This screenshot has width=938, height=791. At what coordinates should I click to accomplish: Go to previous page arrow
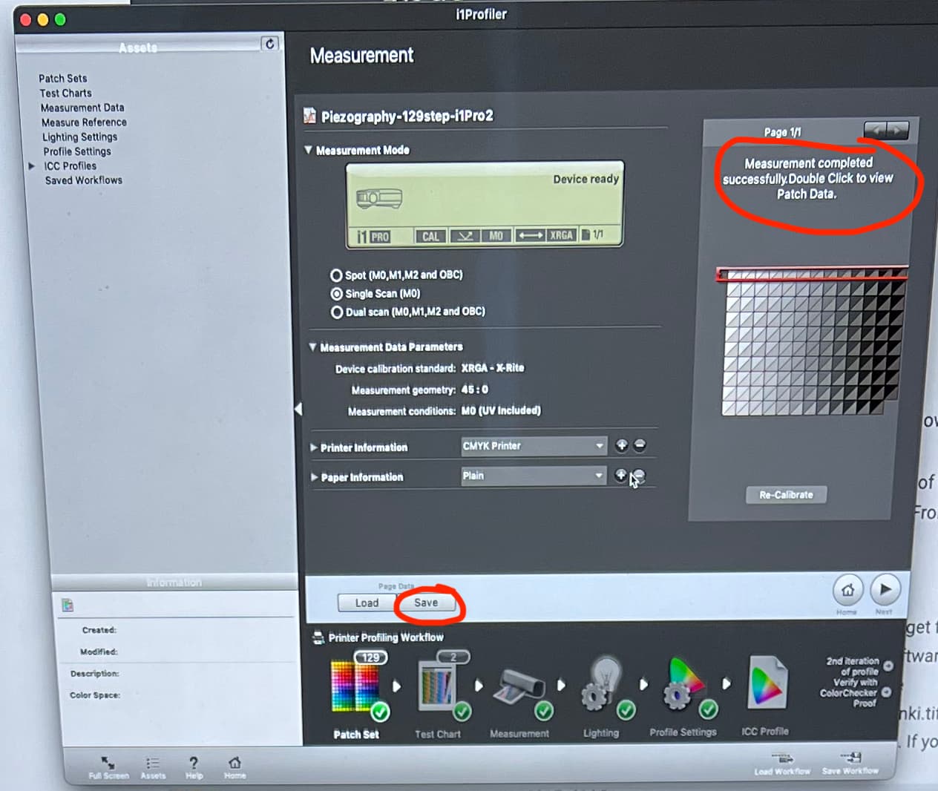[x=876, y=131]
